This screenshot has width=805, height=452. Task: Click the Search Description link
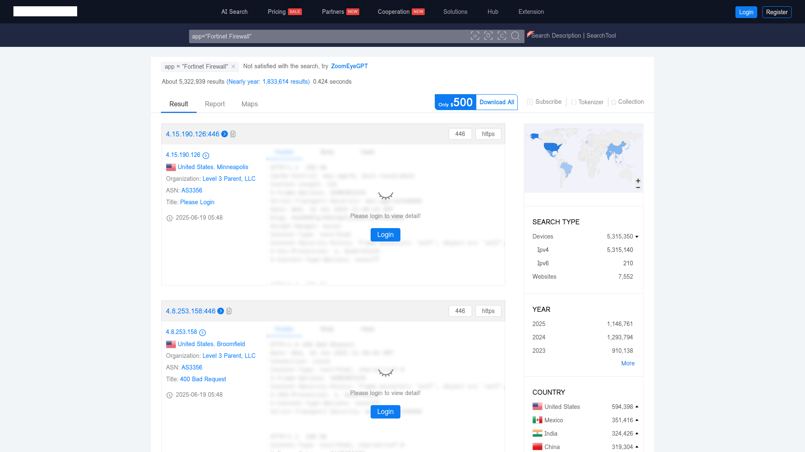pos(556,36)
